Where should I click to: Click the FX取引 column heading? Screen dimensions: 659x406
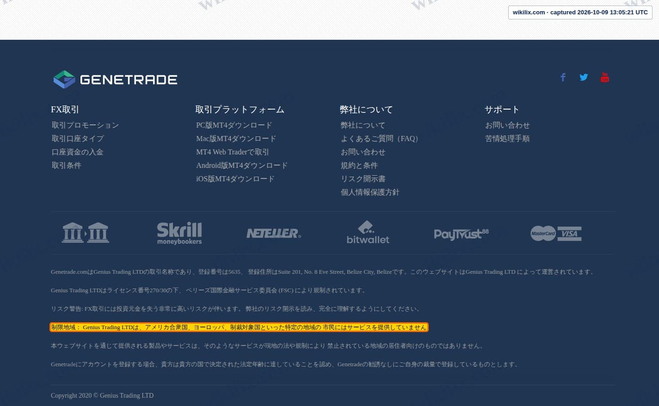point(65,110)
